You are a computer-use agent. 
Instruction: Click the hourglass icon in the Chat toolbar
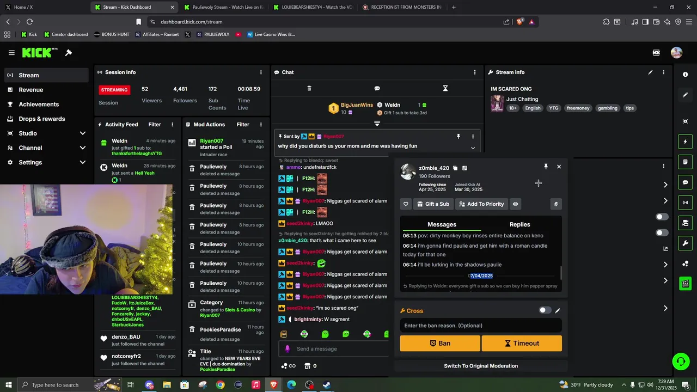445,88
